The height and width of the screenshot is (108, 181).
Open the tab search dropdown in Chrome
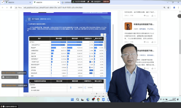(x=2, y=2)
